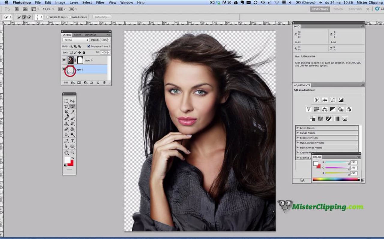Select the Paint Bucket tool

point(72,129)
